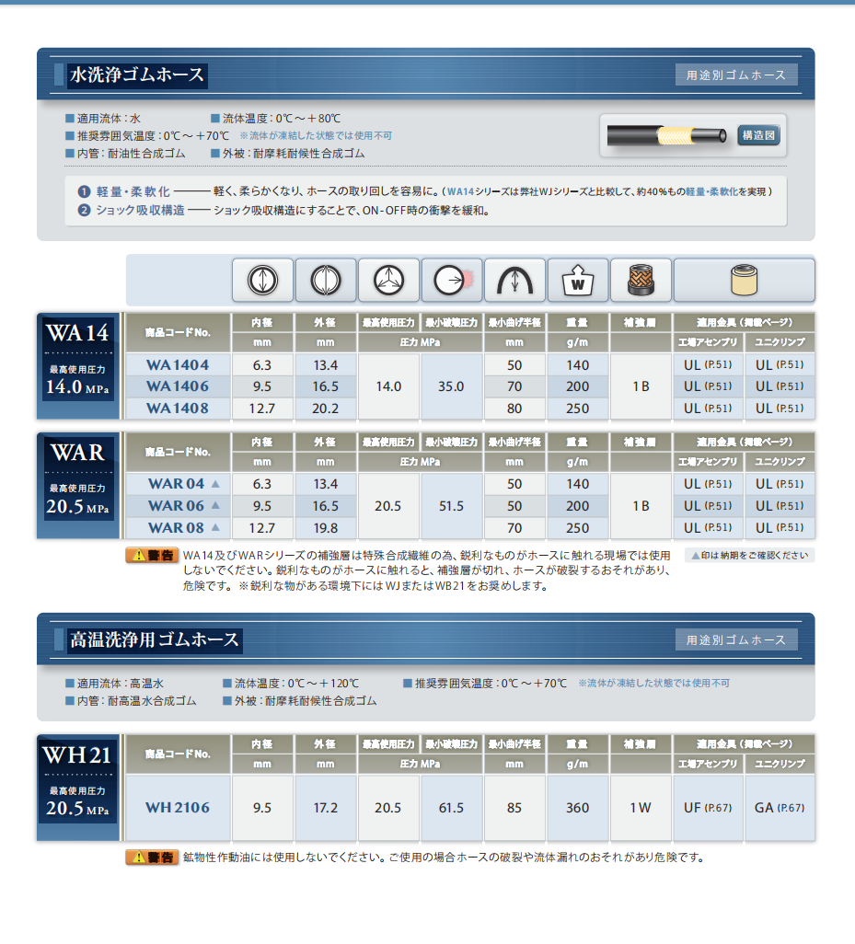Select 用途別ゴムホース tab in 高温洗浄用ゴムホース header
Viewport: 855px width, 944px height.
click(736, 639)
